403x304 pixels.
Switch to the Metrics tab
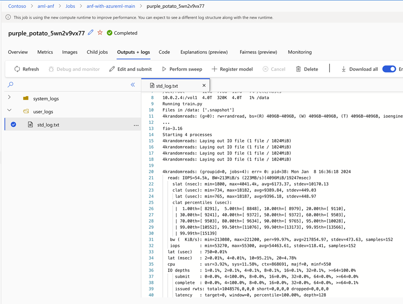(x=45, y=52)
